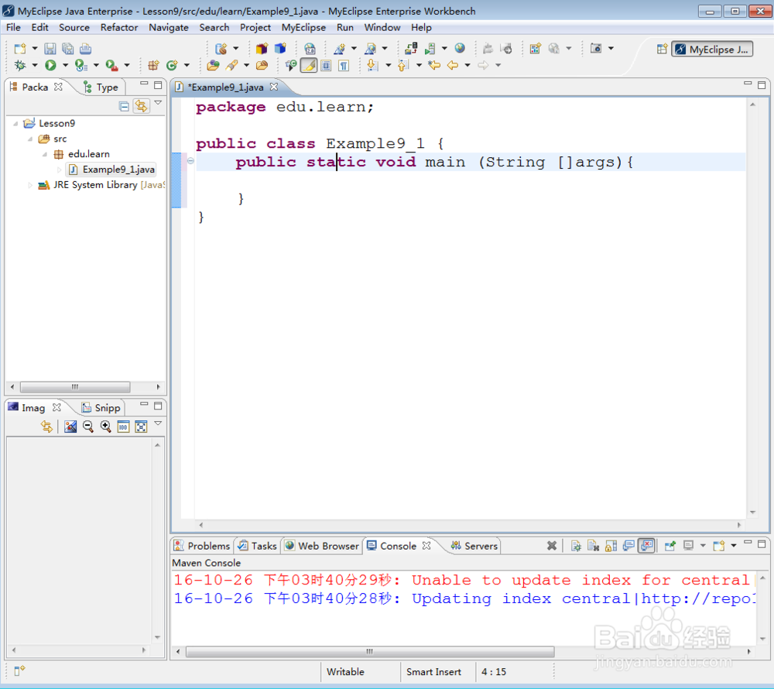Click the New Java Class icon

172,65
